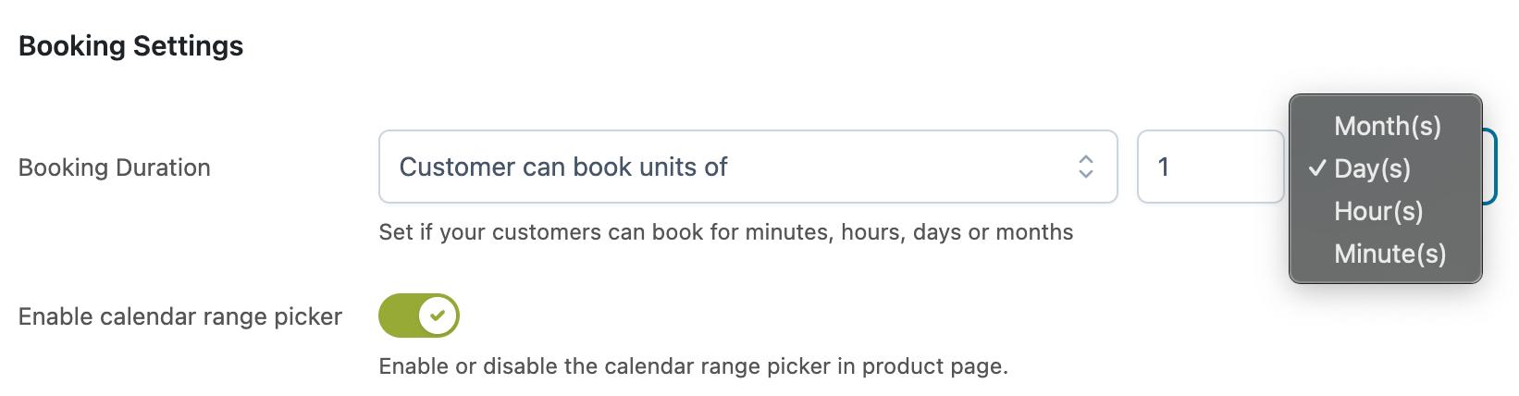Click the digit 1 in the duration input
The height and width of the screenshot is (396, 1519).
click(x=1164, y=167)
